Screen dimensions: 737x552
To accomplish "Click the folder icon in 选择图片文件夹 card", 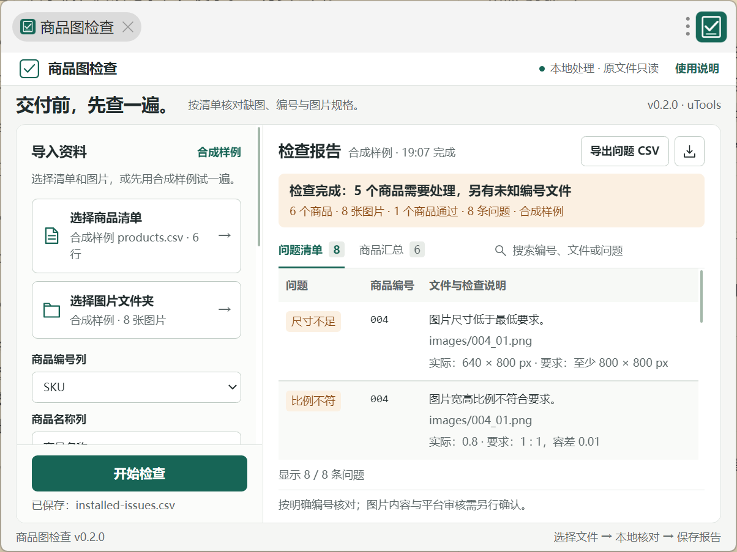I will pyautogui.click(x=52, y=310).
